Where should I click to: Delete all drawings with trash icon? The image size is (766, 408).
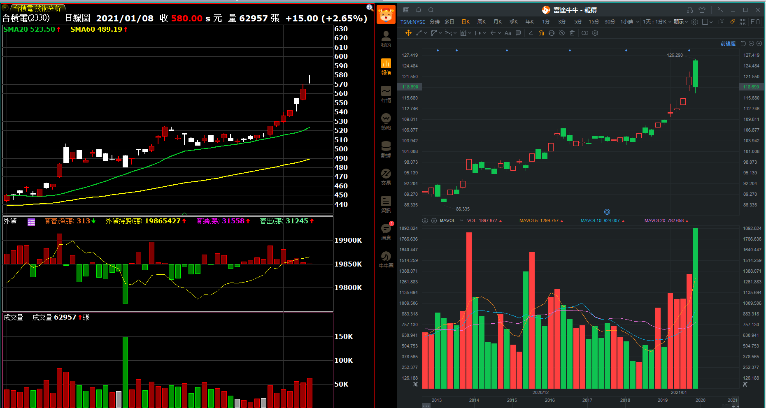[572, 33]
